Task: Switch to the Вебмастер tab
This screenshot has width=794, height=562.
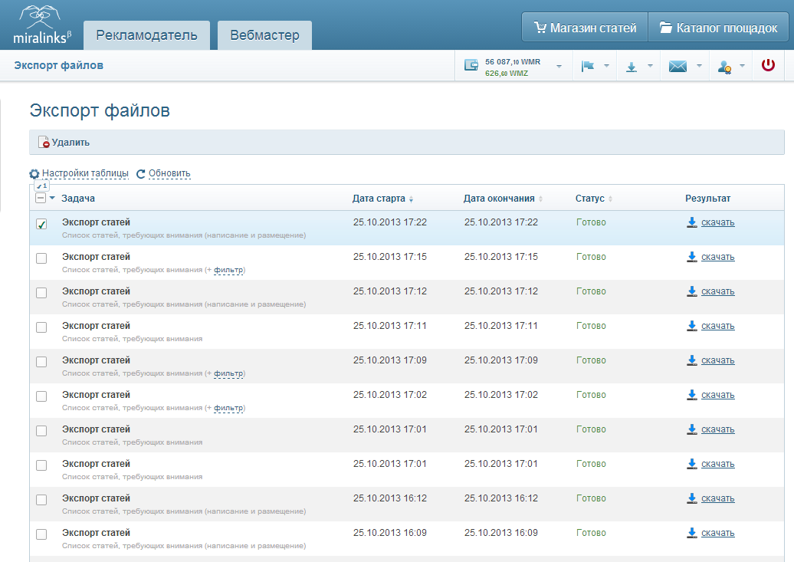Action: [x=265, y=35]
